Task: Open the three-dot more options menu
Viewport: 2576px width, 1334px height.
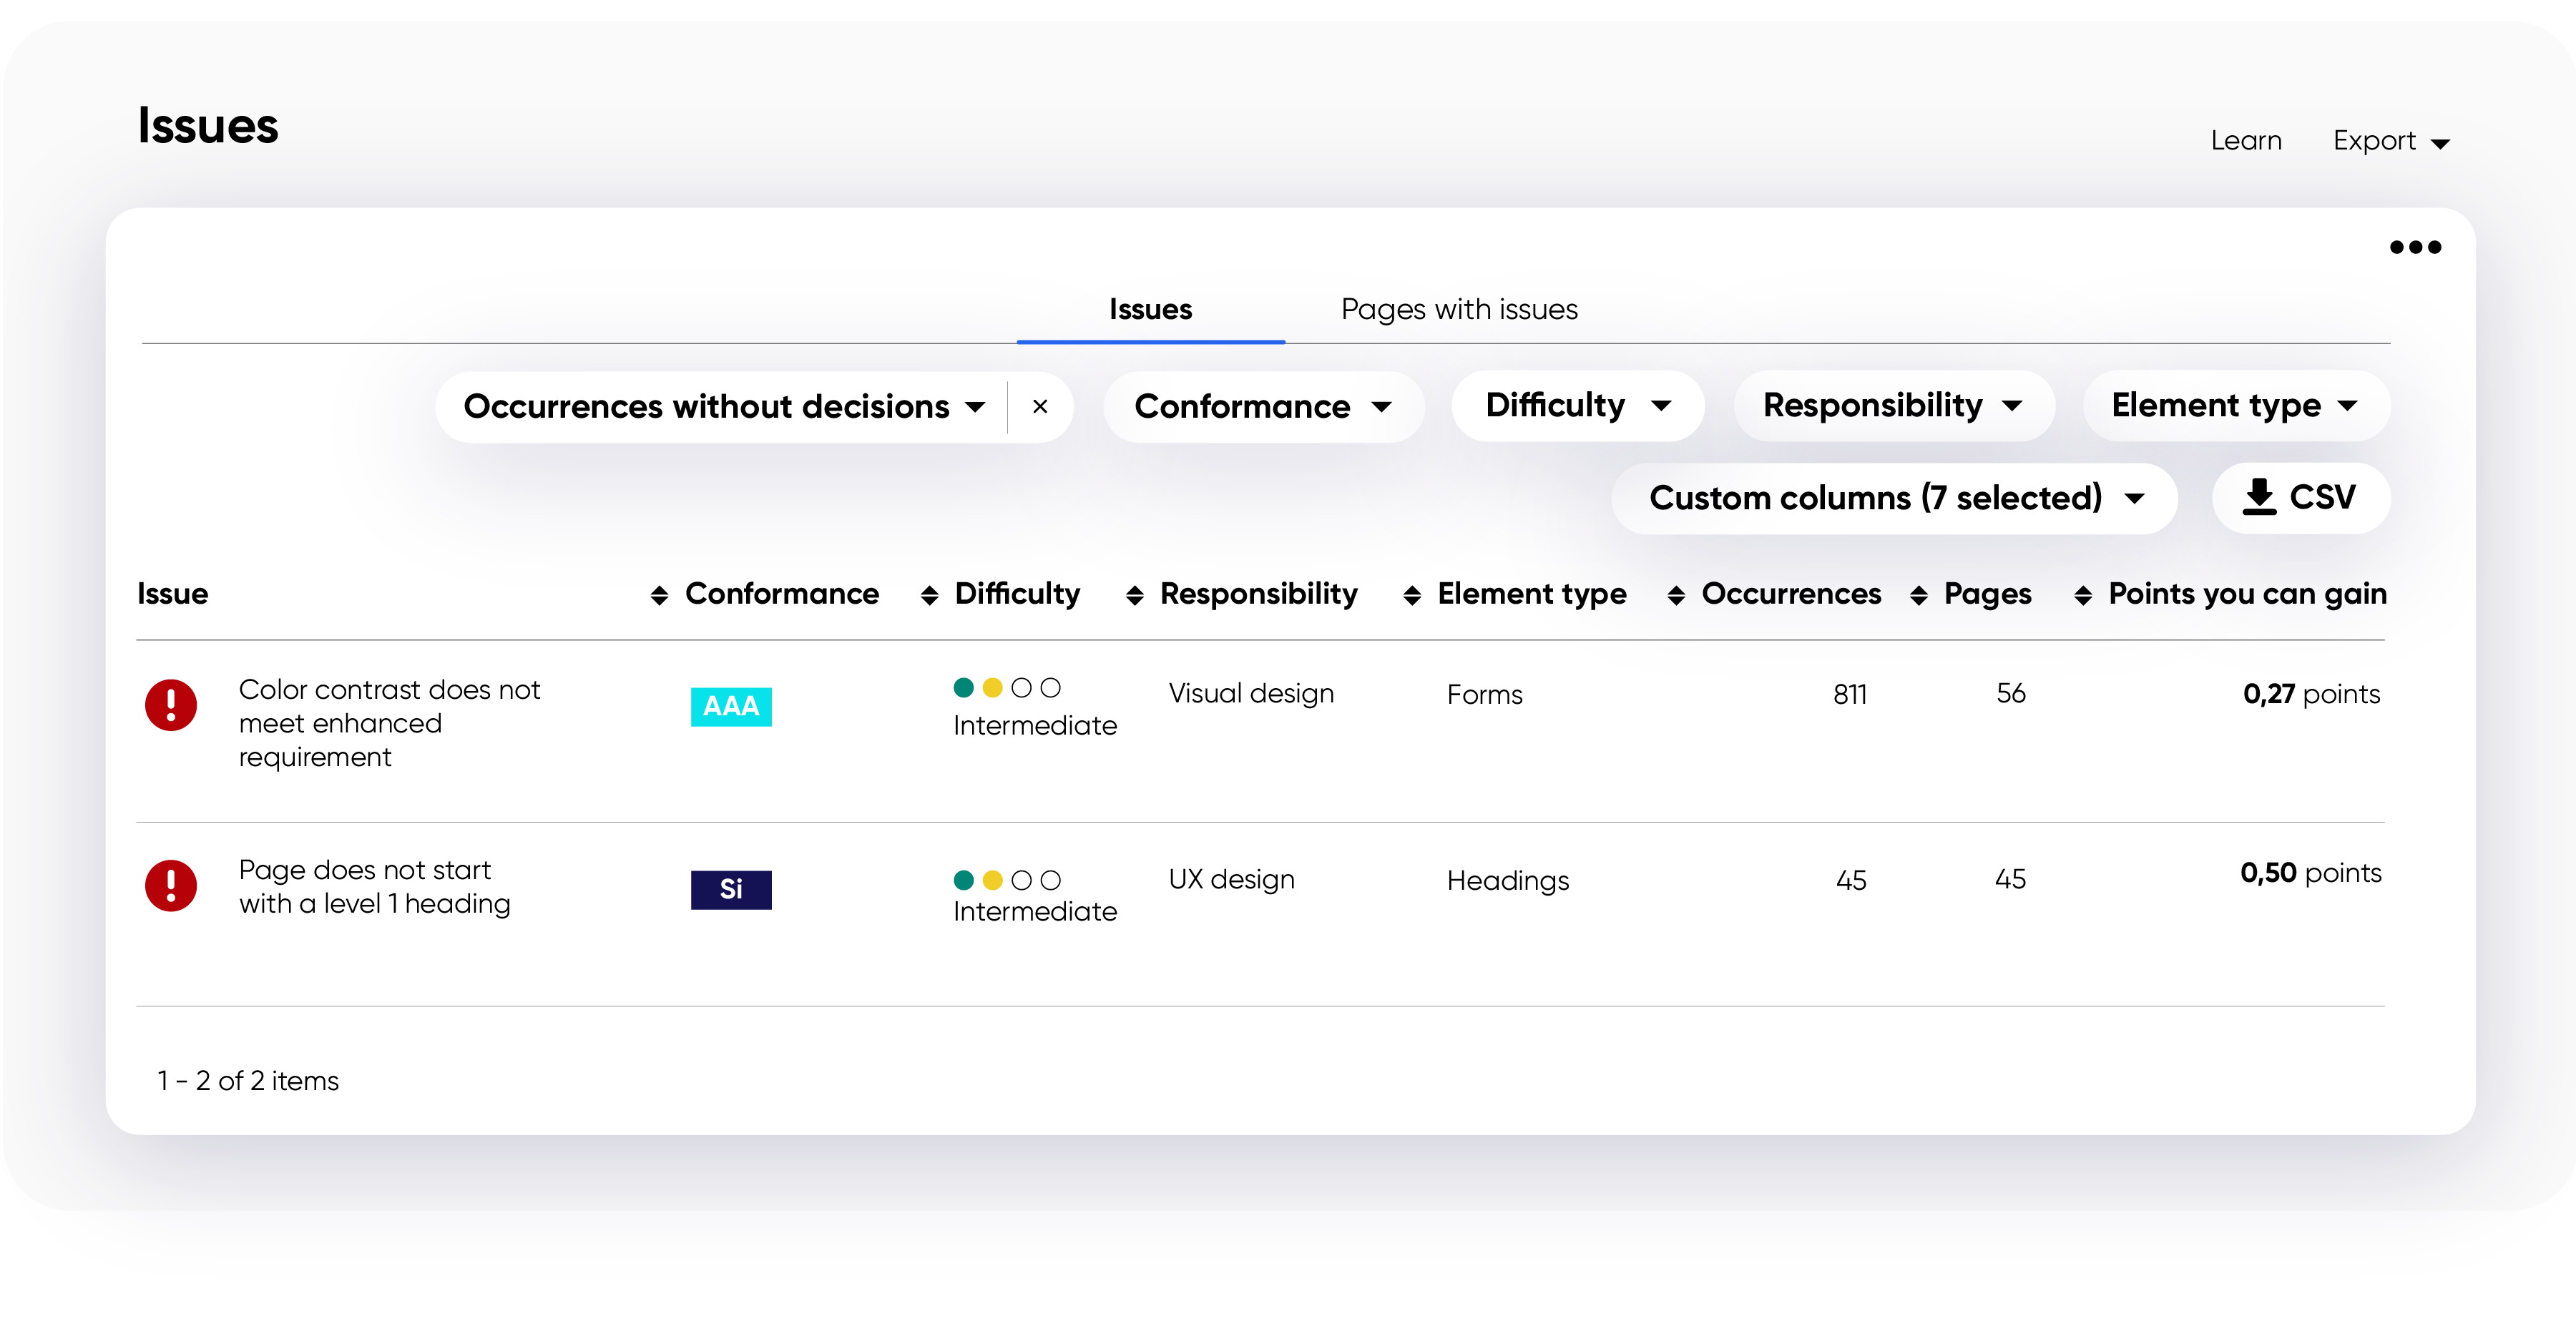Action: tap(2414, 247)
